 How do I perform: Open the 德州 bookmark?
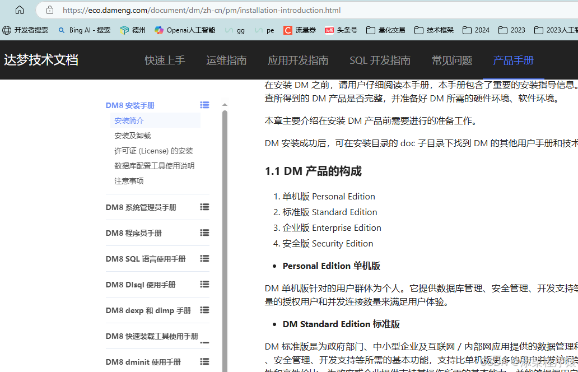coord(133,30)
